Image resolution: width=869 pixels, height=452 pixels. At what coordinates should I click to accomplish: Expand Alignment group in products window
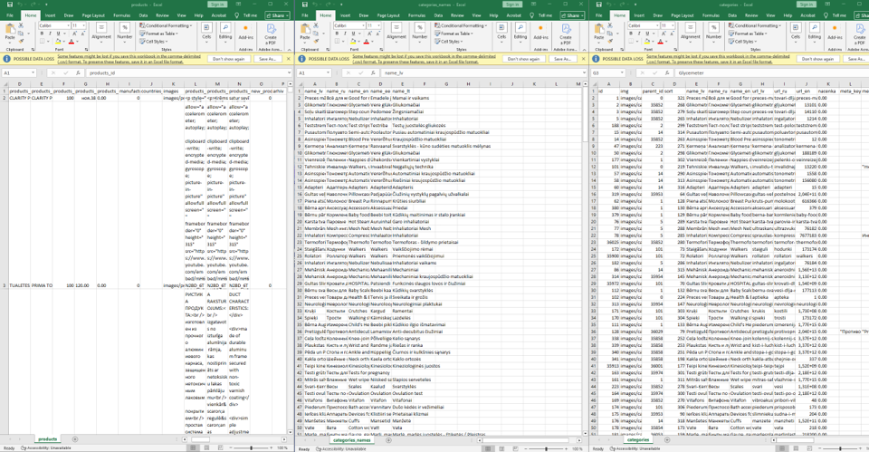(x=101, y=32)
